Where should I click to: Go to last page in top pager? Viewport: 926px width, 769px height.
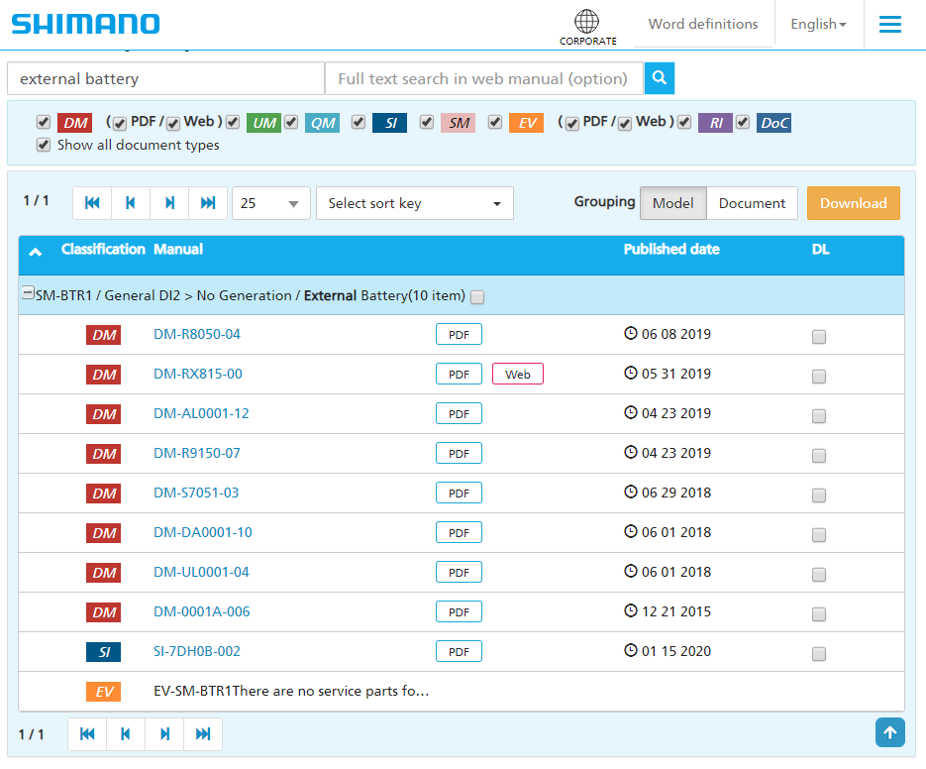click(208, 203)
